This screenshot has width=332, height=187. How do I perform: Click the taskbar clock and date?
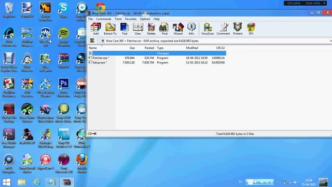[309, 182]
